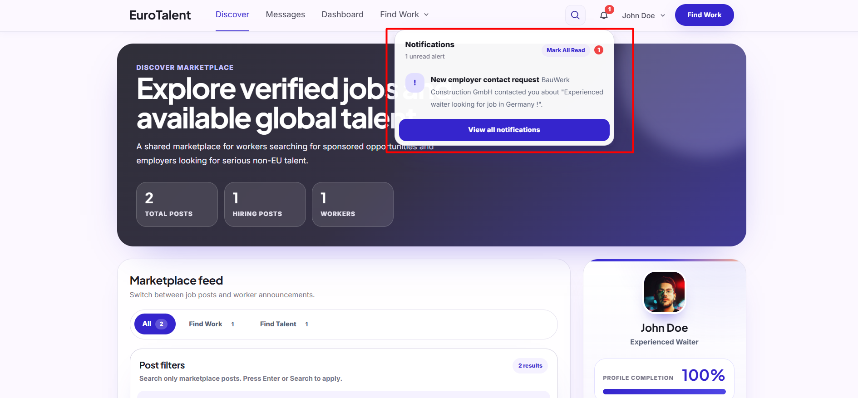Expand the Find Work nav dropdown
858x398 pixels.
(x=404, y=15)
